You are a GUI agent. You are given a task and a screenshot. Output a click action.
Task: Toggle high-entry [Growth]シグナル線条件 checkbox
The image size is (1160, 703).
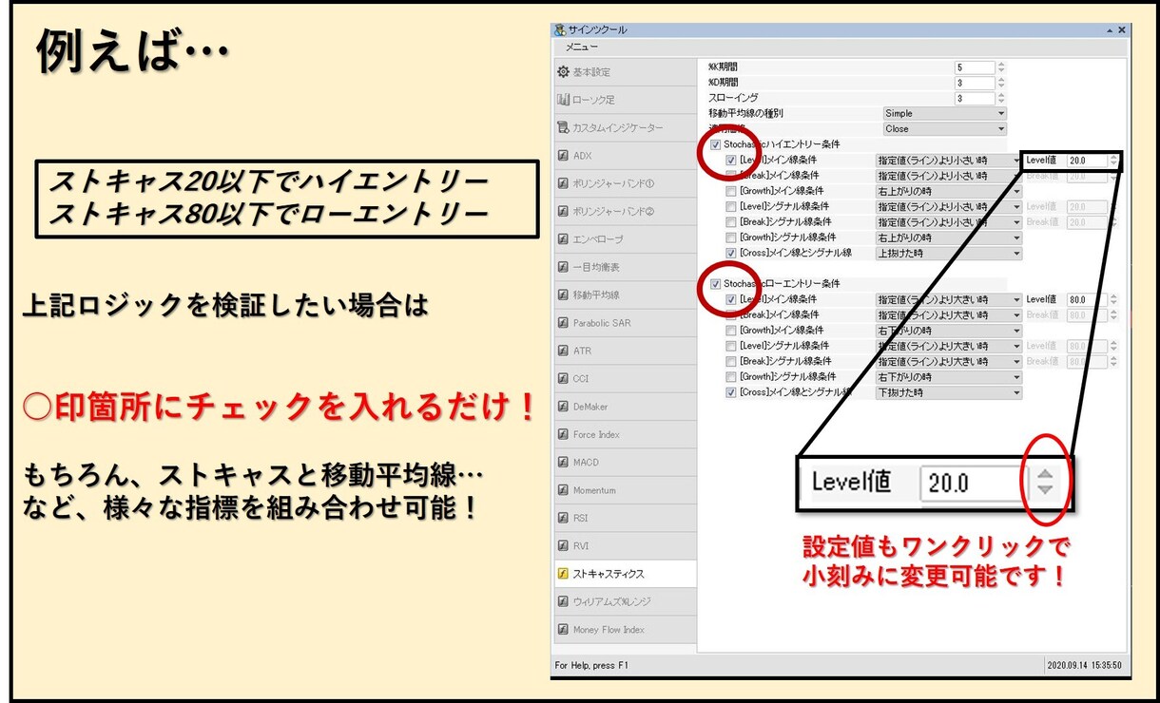coord(730,237)
